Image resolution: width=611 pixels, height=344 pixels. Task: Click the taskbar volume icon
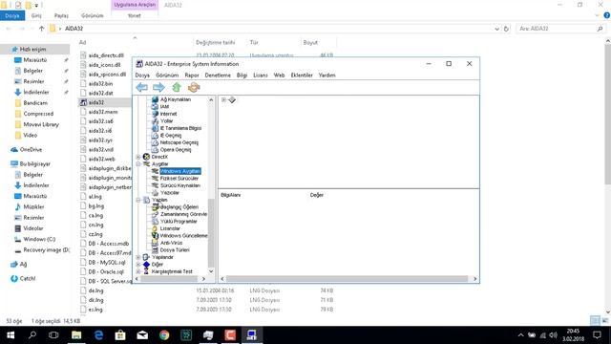[553, 335]
